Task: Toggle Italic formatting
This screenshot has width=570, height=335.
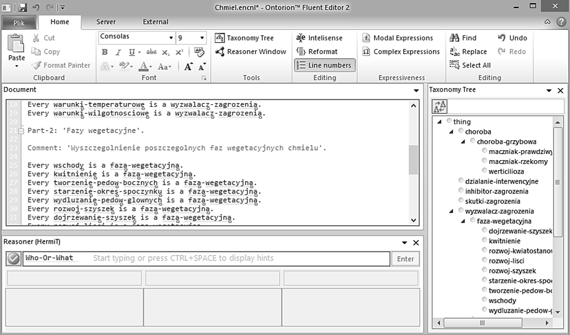Action: 118,52
